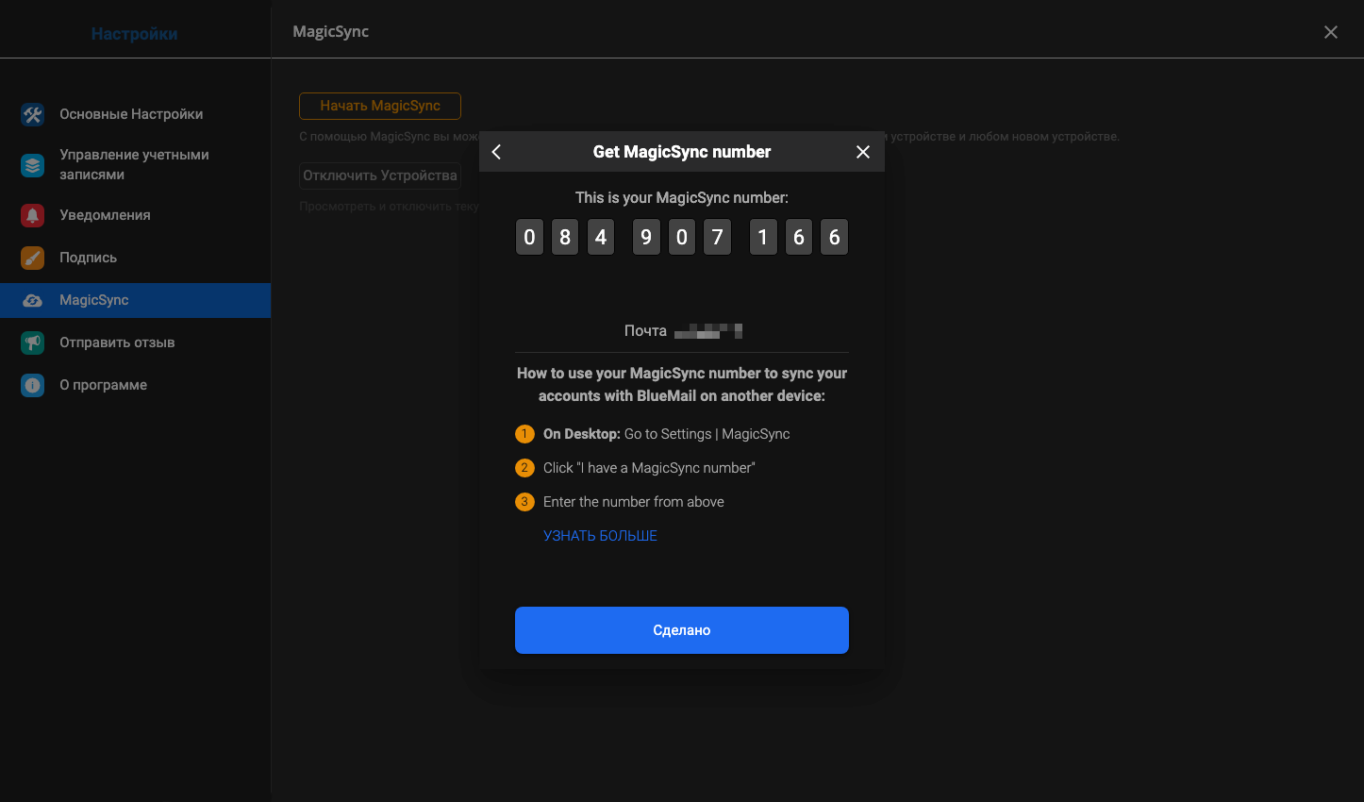The width and height of the screenshot is (1364, 802).
Task: Select the MagicSync sidebar entry
Action: point(136,300)
